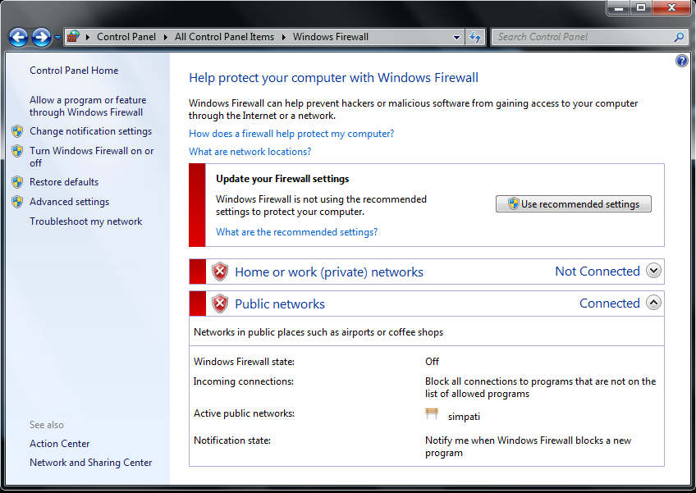
Task: Open Network and Sharing Center link
Action: [90, 463]
